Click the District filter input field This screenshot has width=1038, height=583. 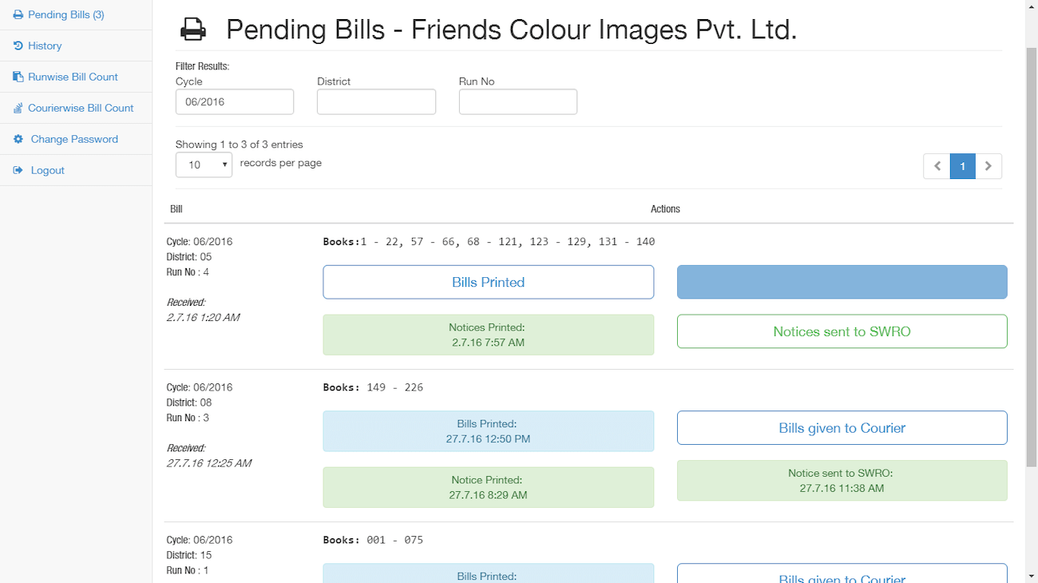point(376,102)
